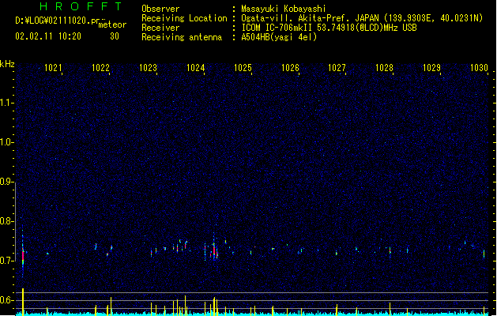Click the gray frequency range bracket on left axis
The image size is (497, 316).
coord(16,221)
